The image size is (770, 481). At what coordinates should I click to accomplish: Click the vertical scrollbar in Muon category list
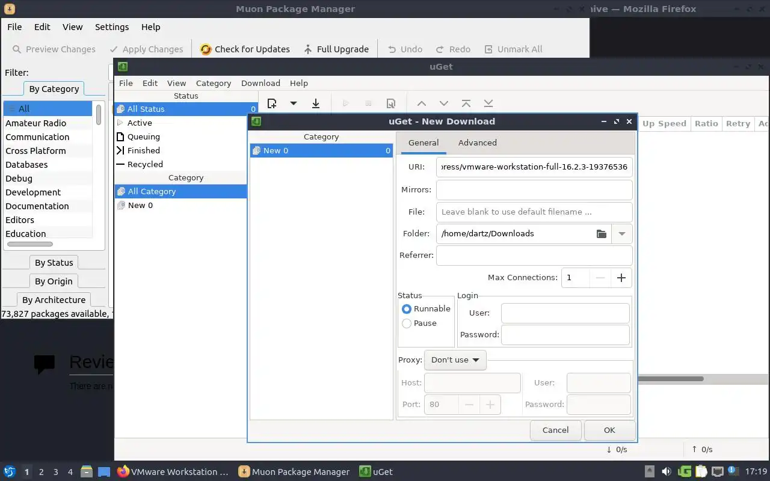(x=99, y=115)
